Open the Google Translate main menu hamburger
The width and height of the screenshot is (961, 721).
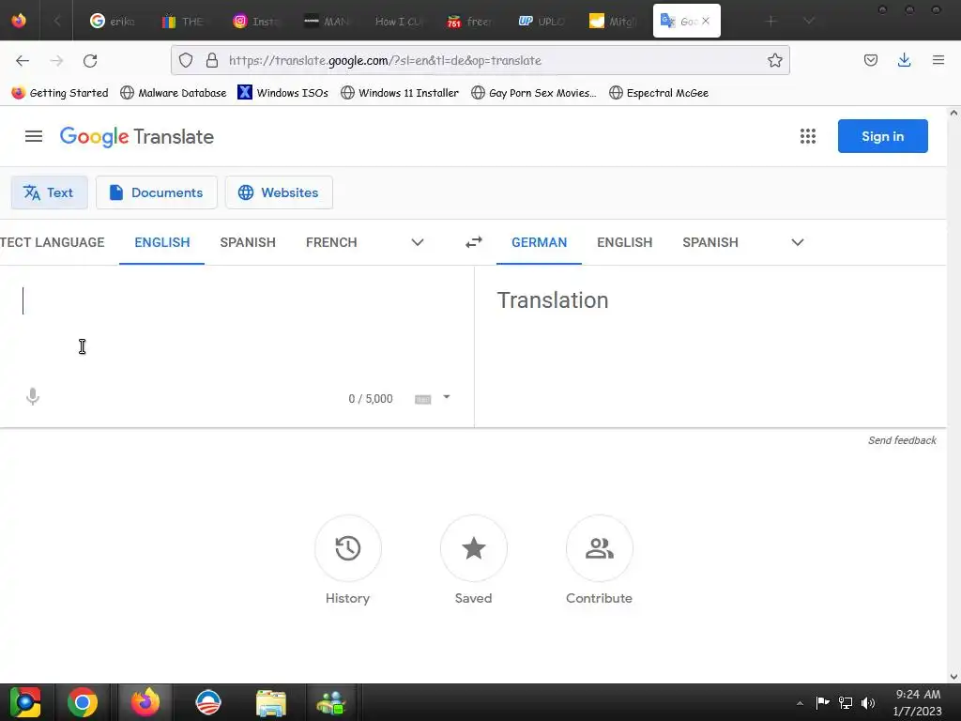34,136
